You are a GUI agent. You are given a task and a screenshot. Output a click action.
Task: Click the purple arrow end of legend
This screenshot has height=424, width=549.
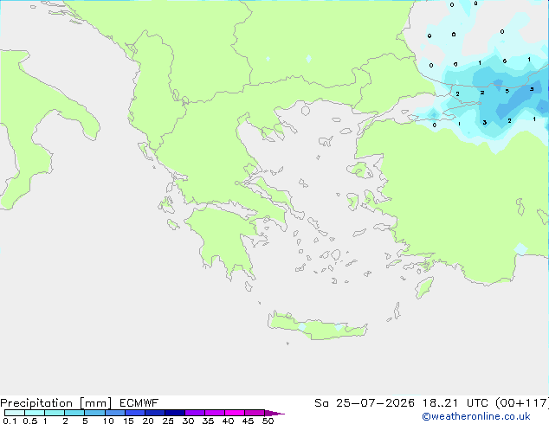point(274,413)
